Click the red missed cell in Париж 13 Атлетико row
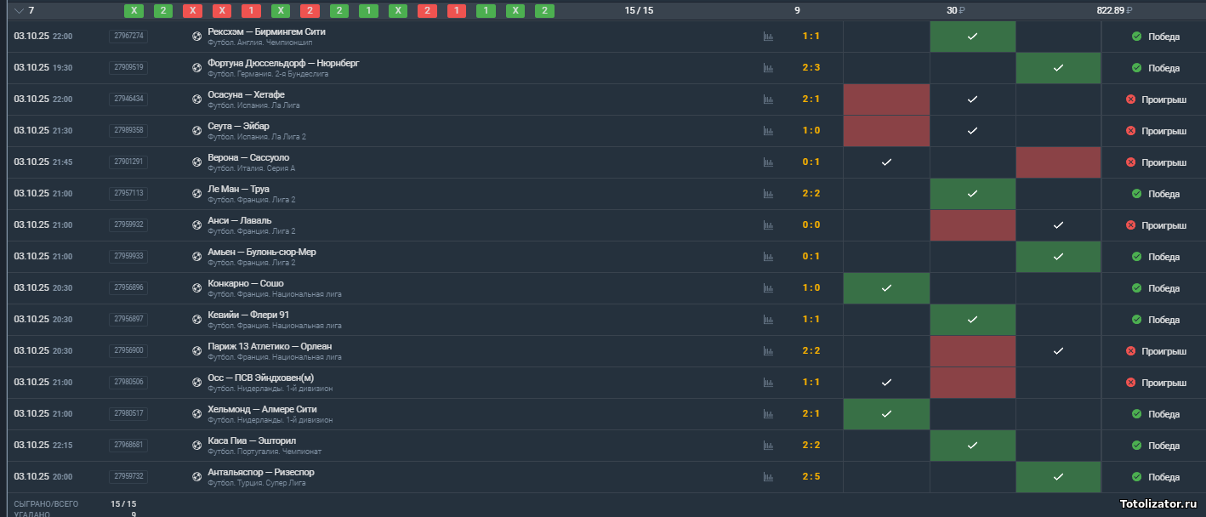 tap(972, 351)
